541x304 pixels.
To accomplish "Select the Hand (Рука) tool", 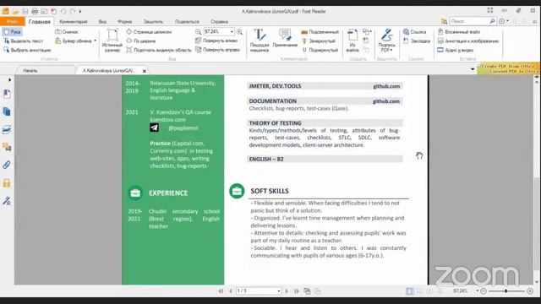I will [x=12, y=32].
